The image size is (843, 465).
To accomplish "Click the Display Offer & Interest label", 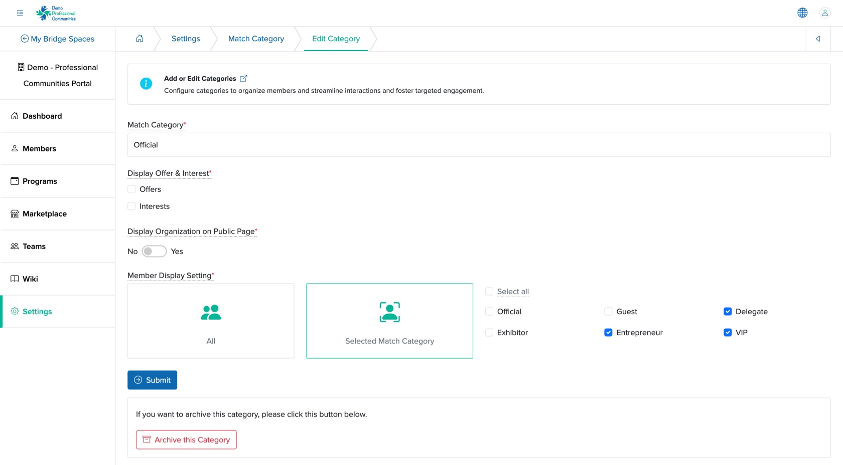I will coord(170,173).
